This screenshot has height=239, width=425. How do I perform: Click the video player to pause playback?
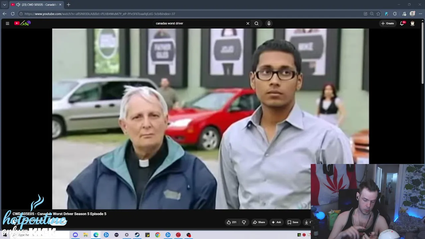tap(210, 119)
